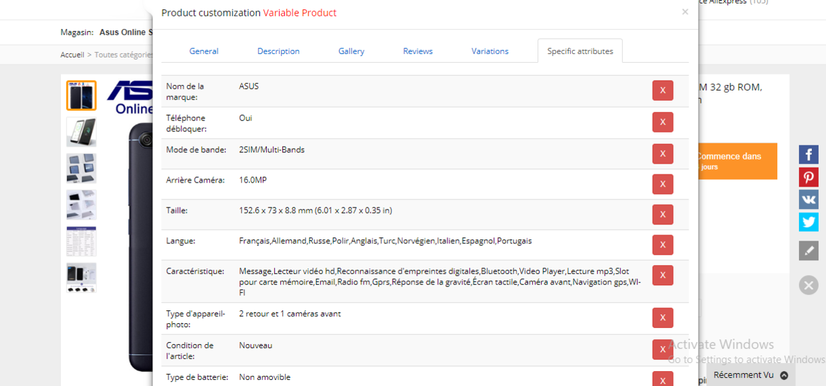Image resolution: width=826 pixels, height=386 pixels.
Task: Click the pencil edit icon
Action: 808,251
